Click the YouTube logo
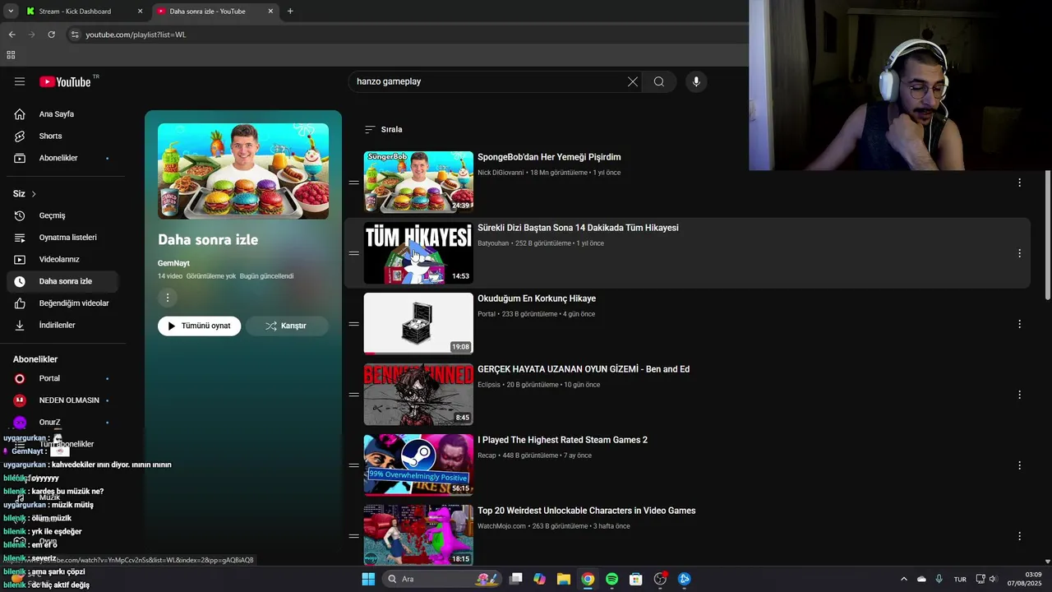 65,81
